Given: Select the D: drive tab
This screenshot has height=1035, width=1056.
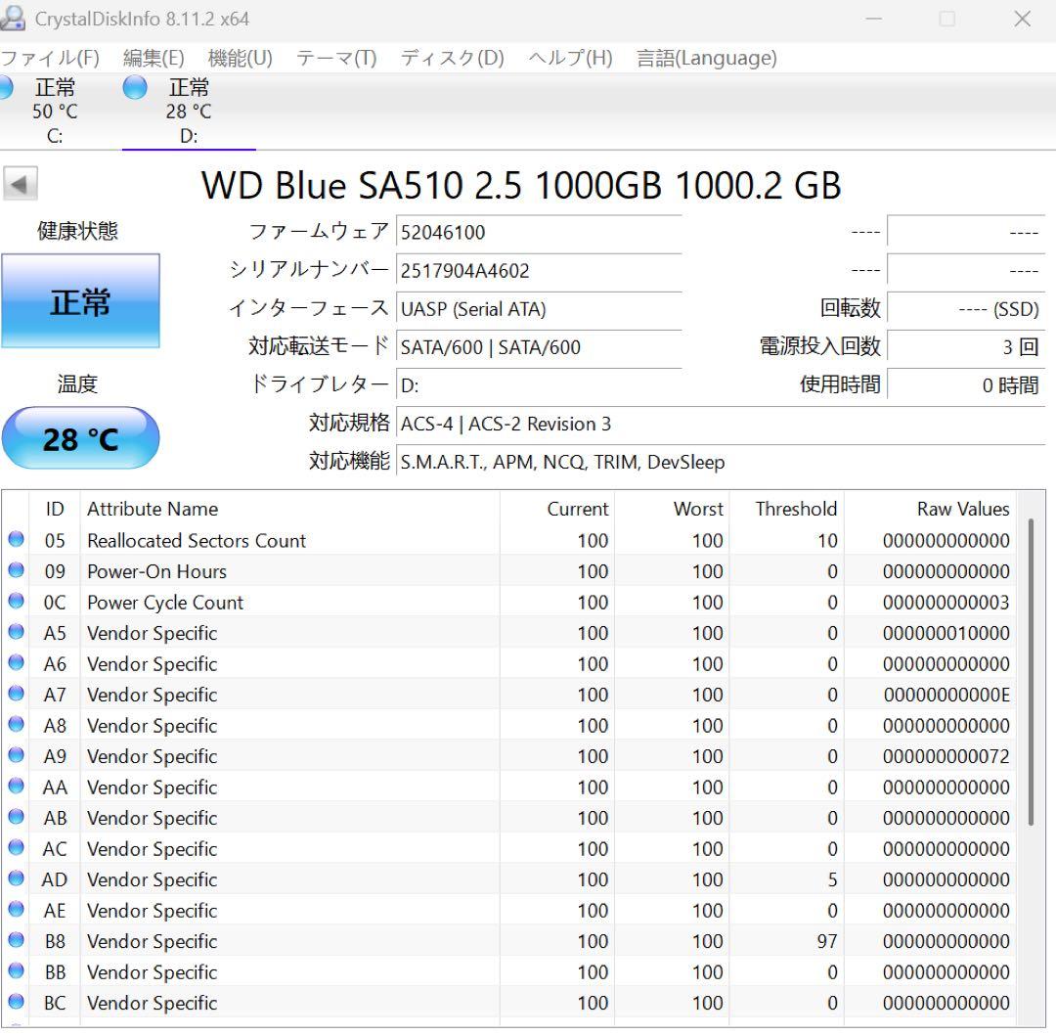Looking at the screenshot, I should pyautogui.click(x=188, y=110).
